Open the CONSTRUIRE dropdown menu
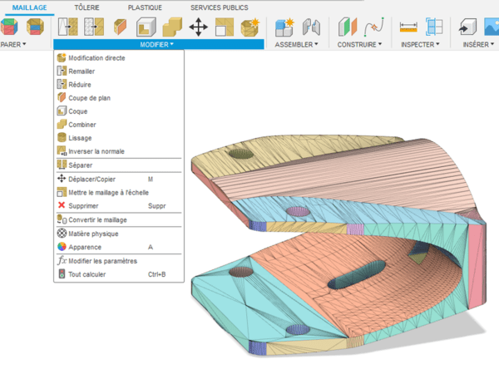Viewport: 499px width, 374px height. point(359,44)
